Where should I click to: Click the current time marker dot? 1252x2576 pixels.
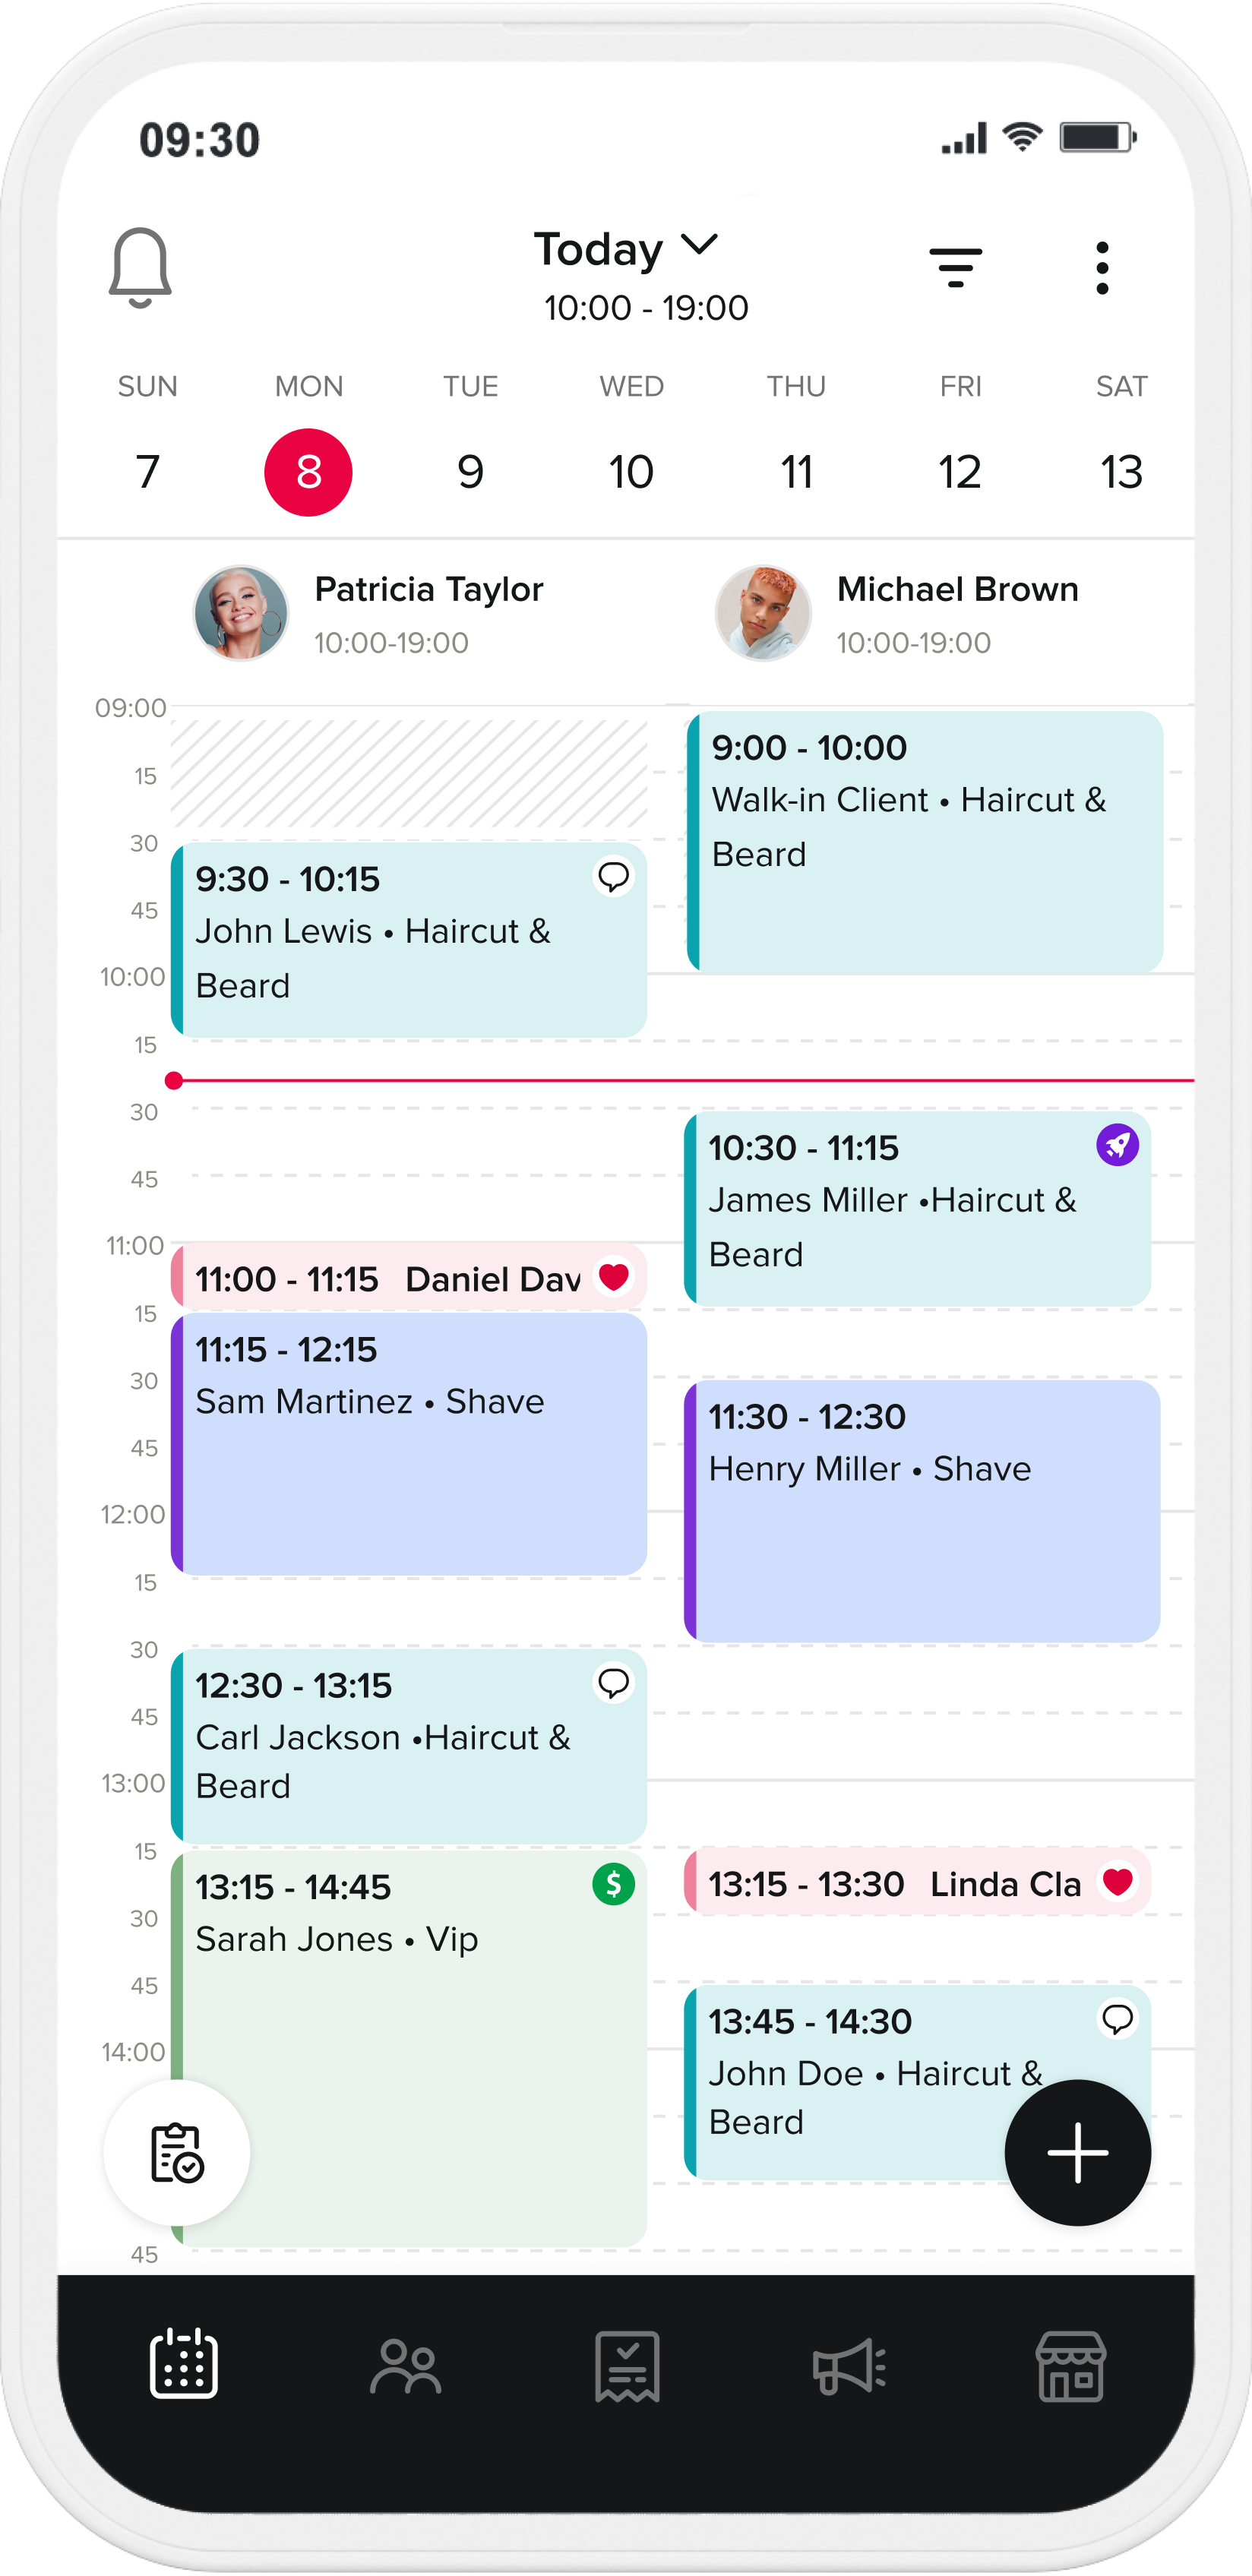click(x=174, y=1080)
